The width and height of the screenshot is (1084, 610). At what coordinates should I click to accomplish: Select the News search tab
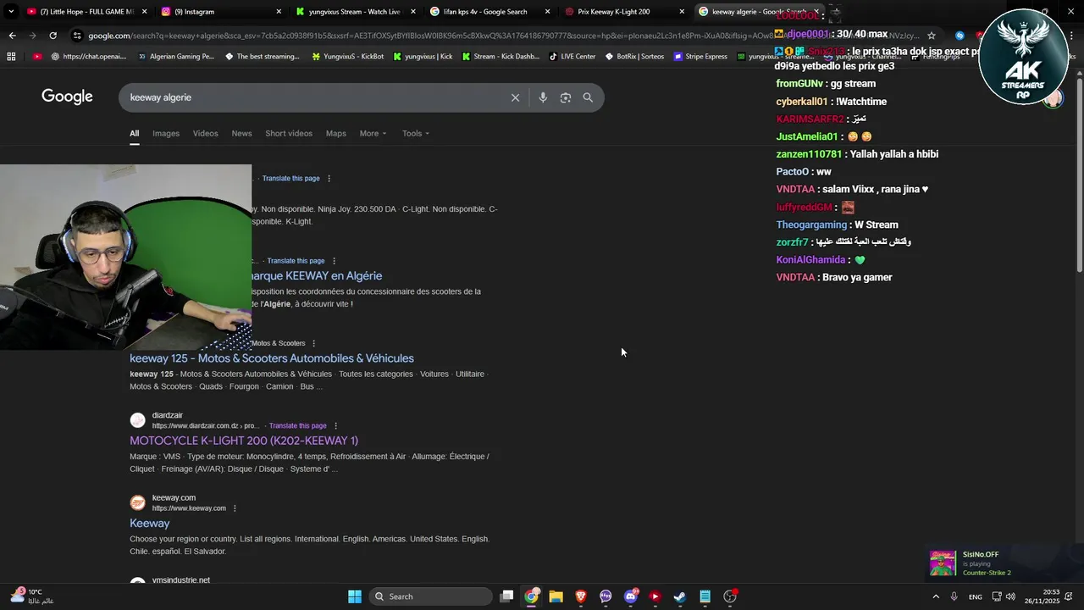pos(241,133)
